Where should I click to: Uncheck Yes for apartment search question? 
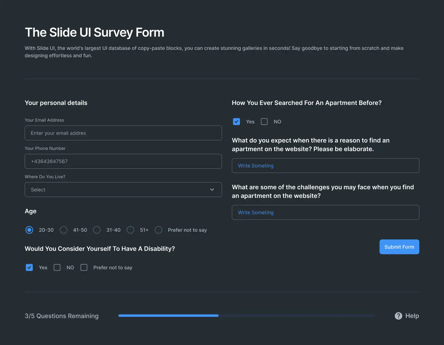point(236,122)
